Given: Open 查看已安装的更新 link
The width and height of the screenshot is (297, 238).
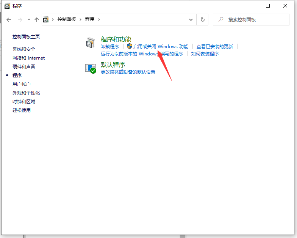Looking at the screenshot, I should click(x=215, y=47).
